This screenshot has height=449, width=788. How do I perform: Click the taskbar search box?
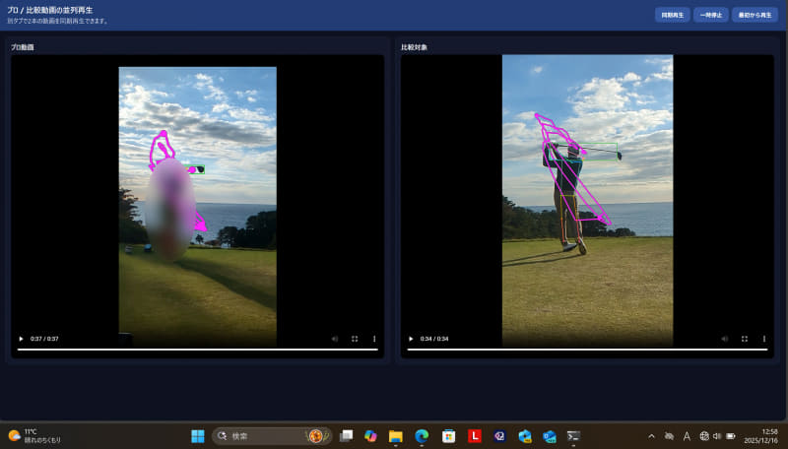(x=272, y=436)
